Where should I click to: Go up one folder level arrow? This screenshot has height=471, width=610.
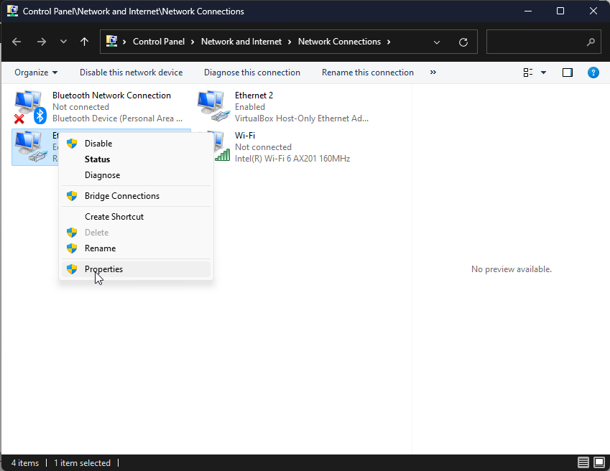pos(84,42)
